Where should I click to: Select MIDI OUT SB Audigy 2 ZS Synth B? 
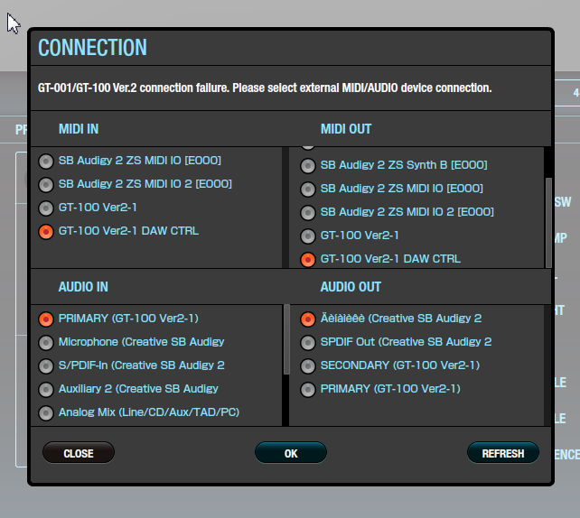pyautogui.click(x=308, y=165)
